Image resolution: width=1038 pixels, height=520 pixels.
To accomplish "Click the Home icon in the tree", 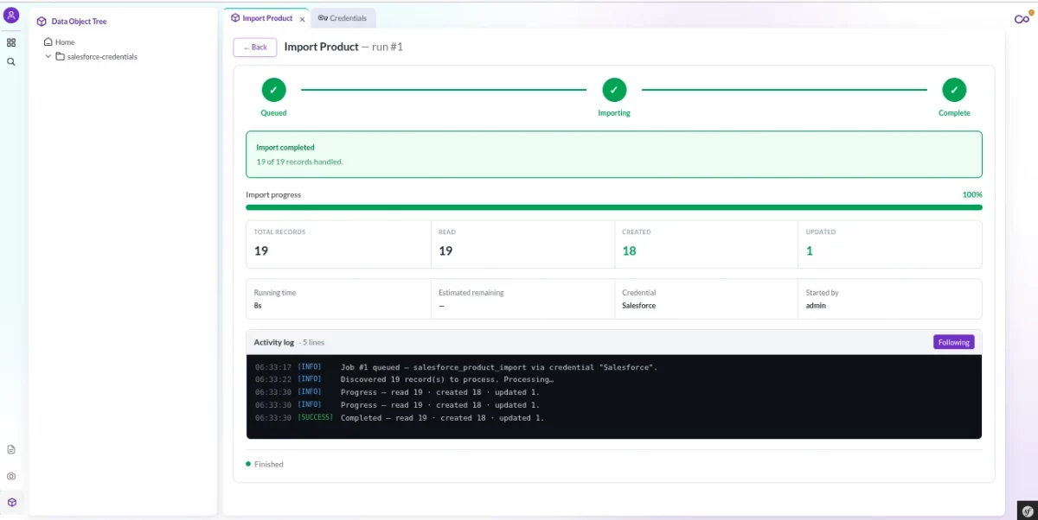I will click(x=48, y=41).
